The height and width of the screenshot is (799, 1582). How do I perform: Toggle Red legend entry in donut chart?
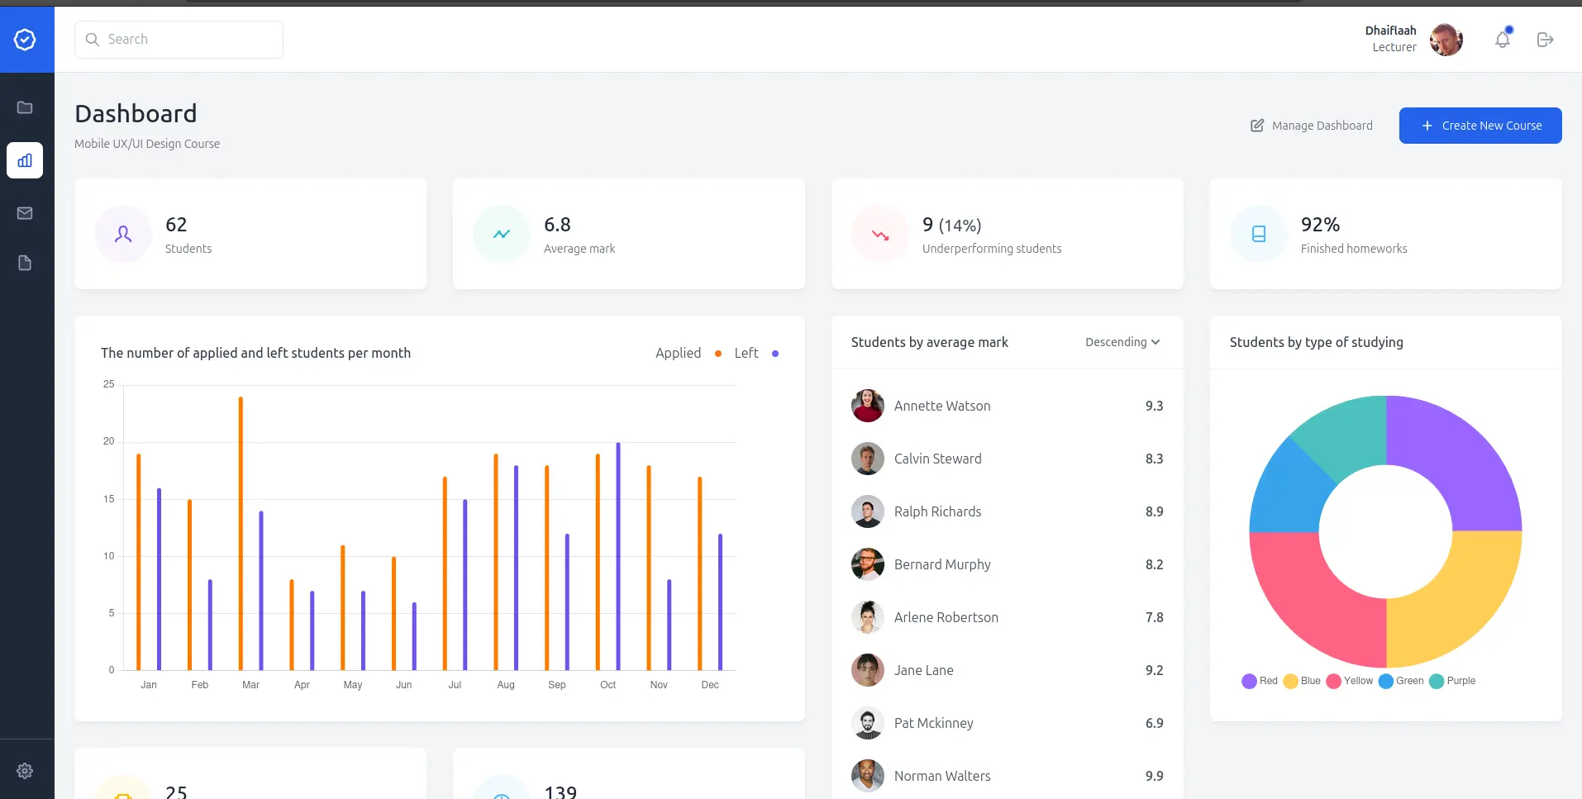(x=1260, y=681)
